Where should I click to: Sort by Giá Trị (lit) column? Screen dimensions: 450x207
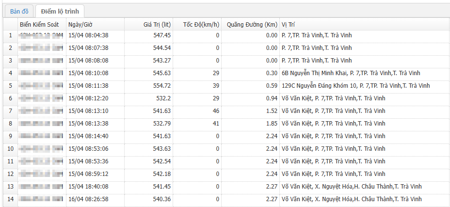pos(157,24)
